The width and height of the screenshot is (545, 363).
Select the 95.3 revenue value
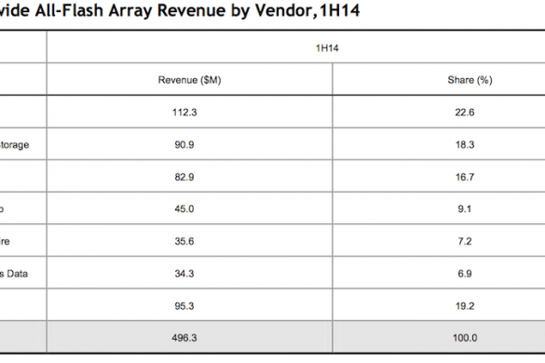(184, 306)
